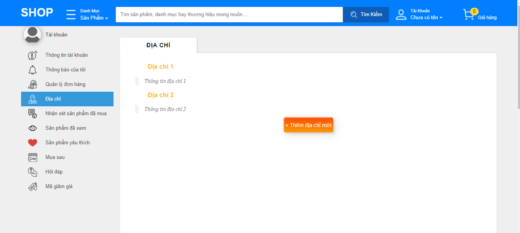The image size is (520, 233).
Task: Click the sale tag coupon icon
Action: point(33,187)
